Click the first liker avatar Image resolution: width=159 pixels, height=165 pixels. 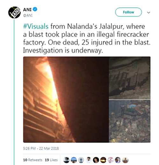pyautogui.click(x=66, y=160)
